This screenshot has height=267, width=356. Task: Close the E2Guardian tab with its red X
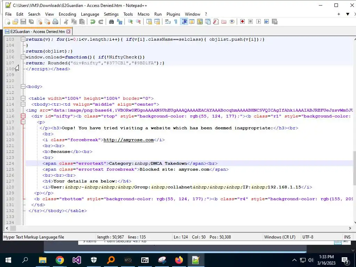tap(68, 32)
